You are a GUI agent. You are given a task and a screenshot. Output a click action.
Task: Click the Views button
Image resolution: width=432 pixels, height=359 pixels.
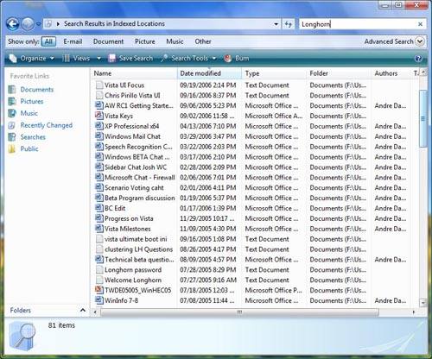click(76, 59)
